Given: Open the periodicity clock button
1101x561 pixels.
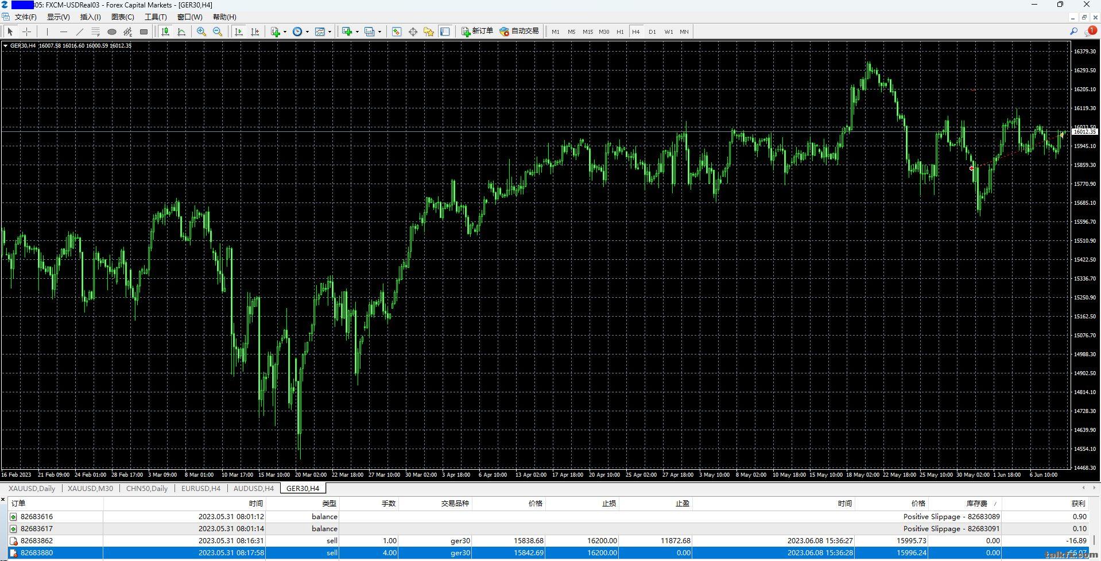Looking at the screenshot, I should [297, 32].
